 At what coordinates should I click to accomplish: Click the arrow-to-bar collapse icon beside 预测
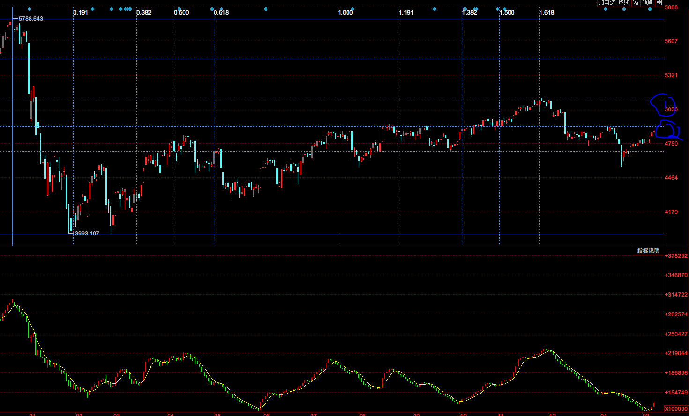pos(659,2)
